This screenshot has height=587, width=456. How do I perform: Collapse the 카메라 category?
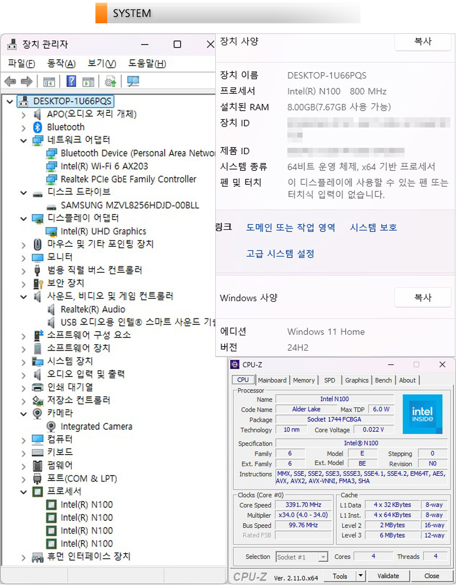[24, 414]
